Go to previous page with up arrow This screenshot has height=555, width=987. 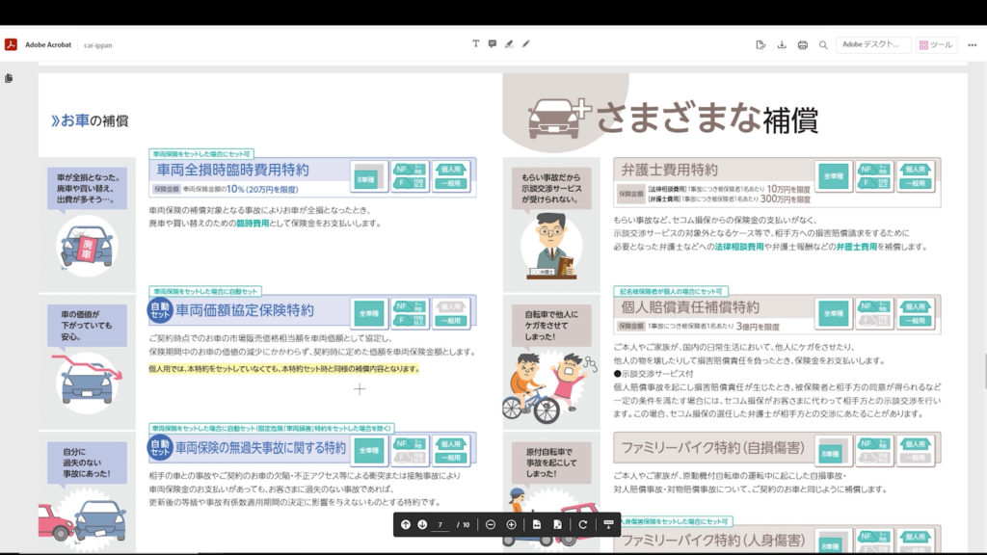[406, 524]
